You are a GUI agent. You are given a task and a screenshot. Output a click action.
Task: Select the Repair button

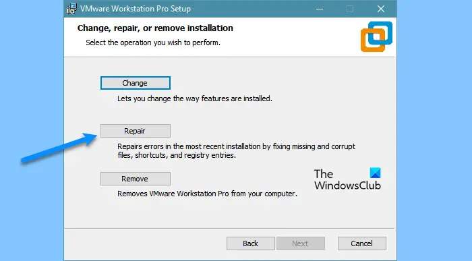tap(136, 131)
